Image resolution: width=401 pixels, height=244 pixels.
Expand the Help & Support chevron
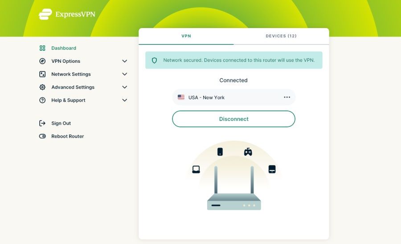coord(125,100)
